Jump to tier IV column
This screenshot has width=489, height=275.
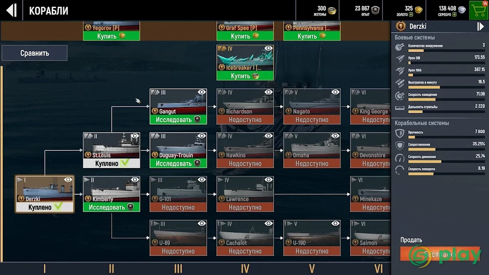(245, 268)
